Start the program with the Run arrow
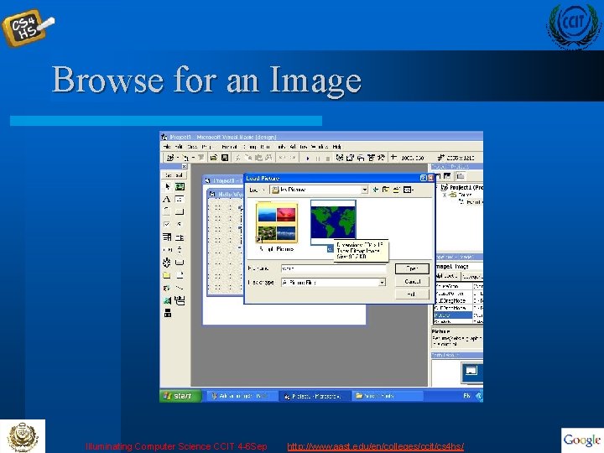Image resolution: width=604 pixels, height=453 pixels. (307, 158)
